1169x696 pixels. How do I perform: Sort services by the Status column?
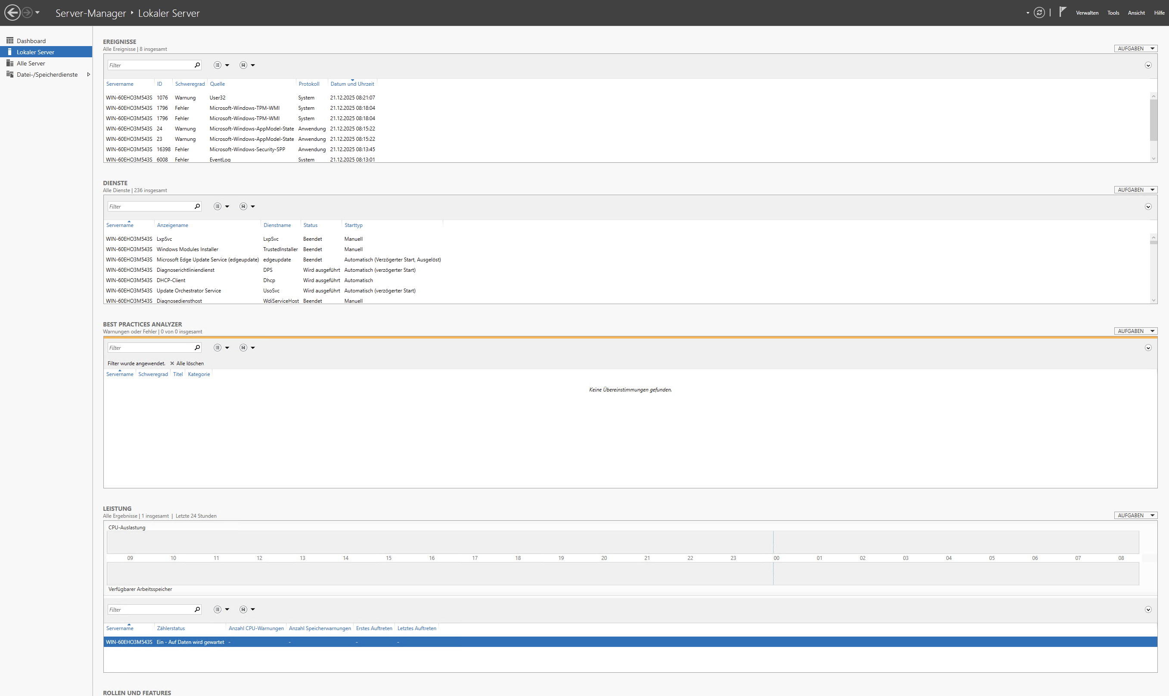tap(311, 225)
